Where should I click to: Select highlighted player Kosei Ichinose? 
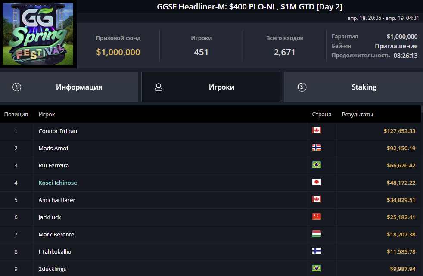58,183
